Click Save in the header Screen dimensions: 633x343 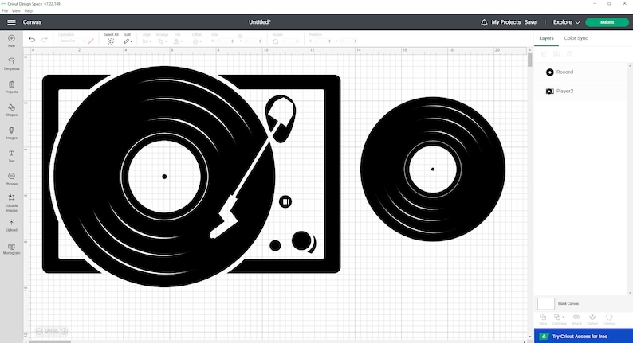[530, 22]
